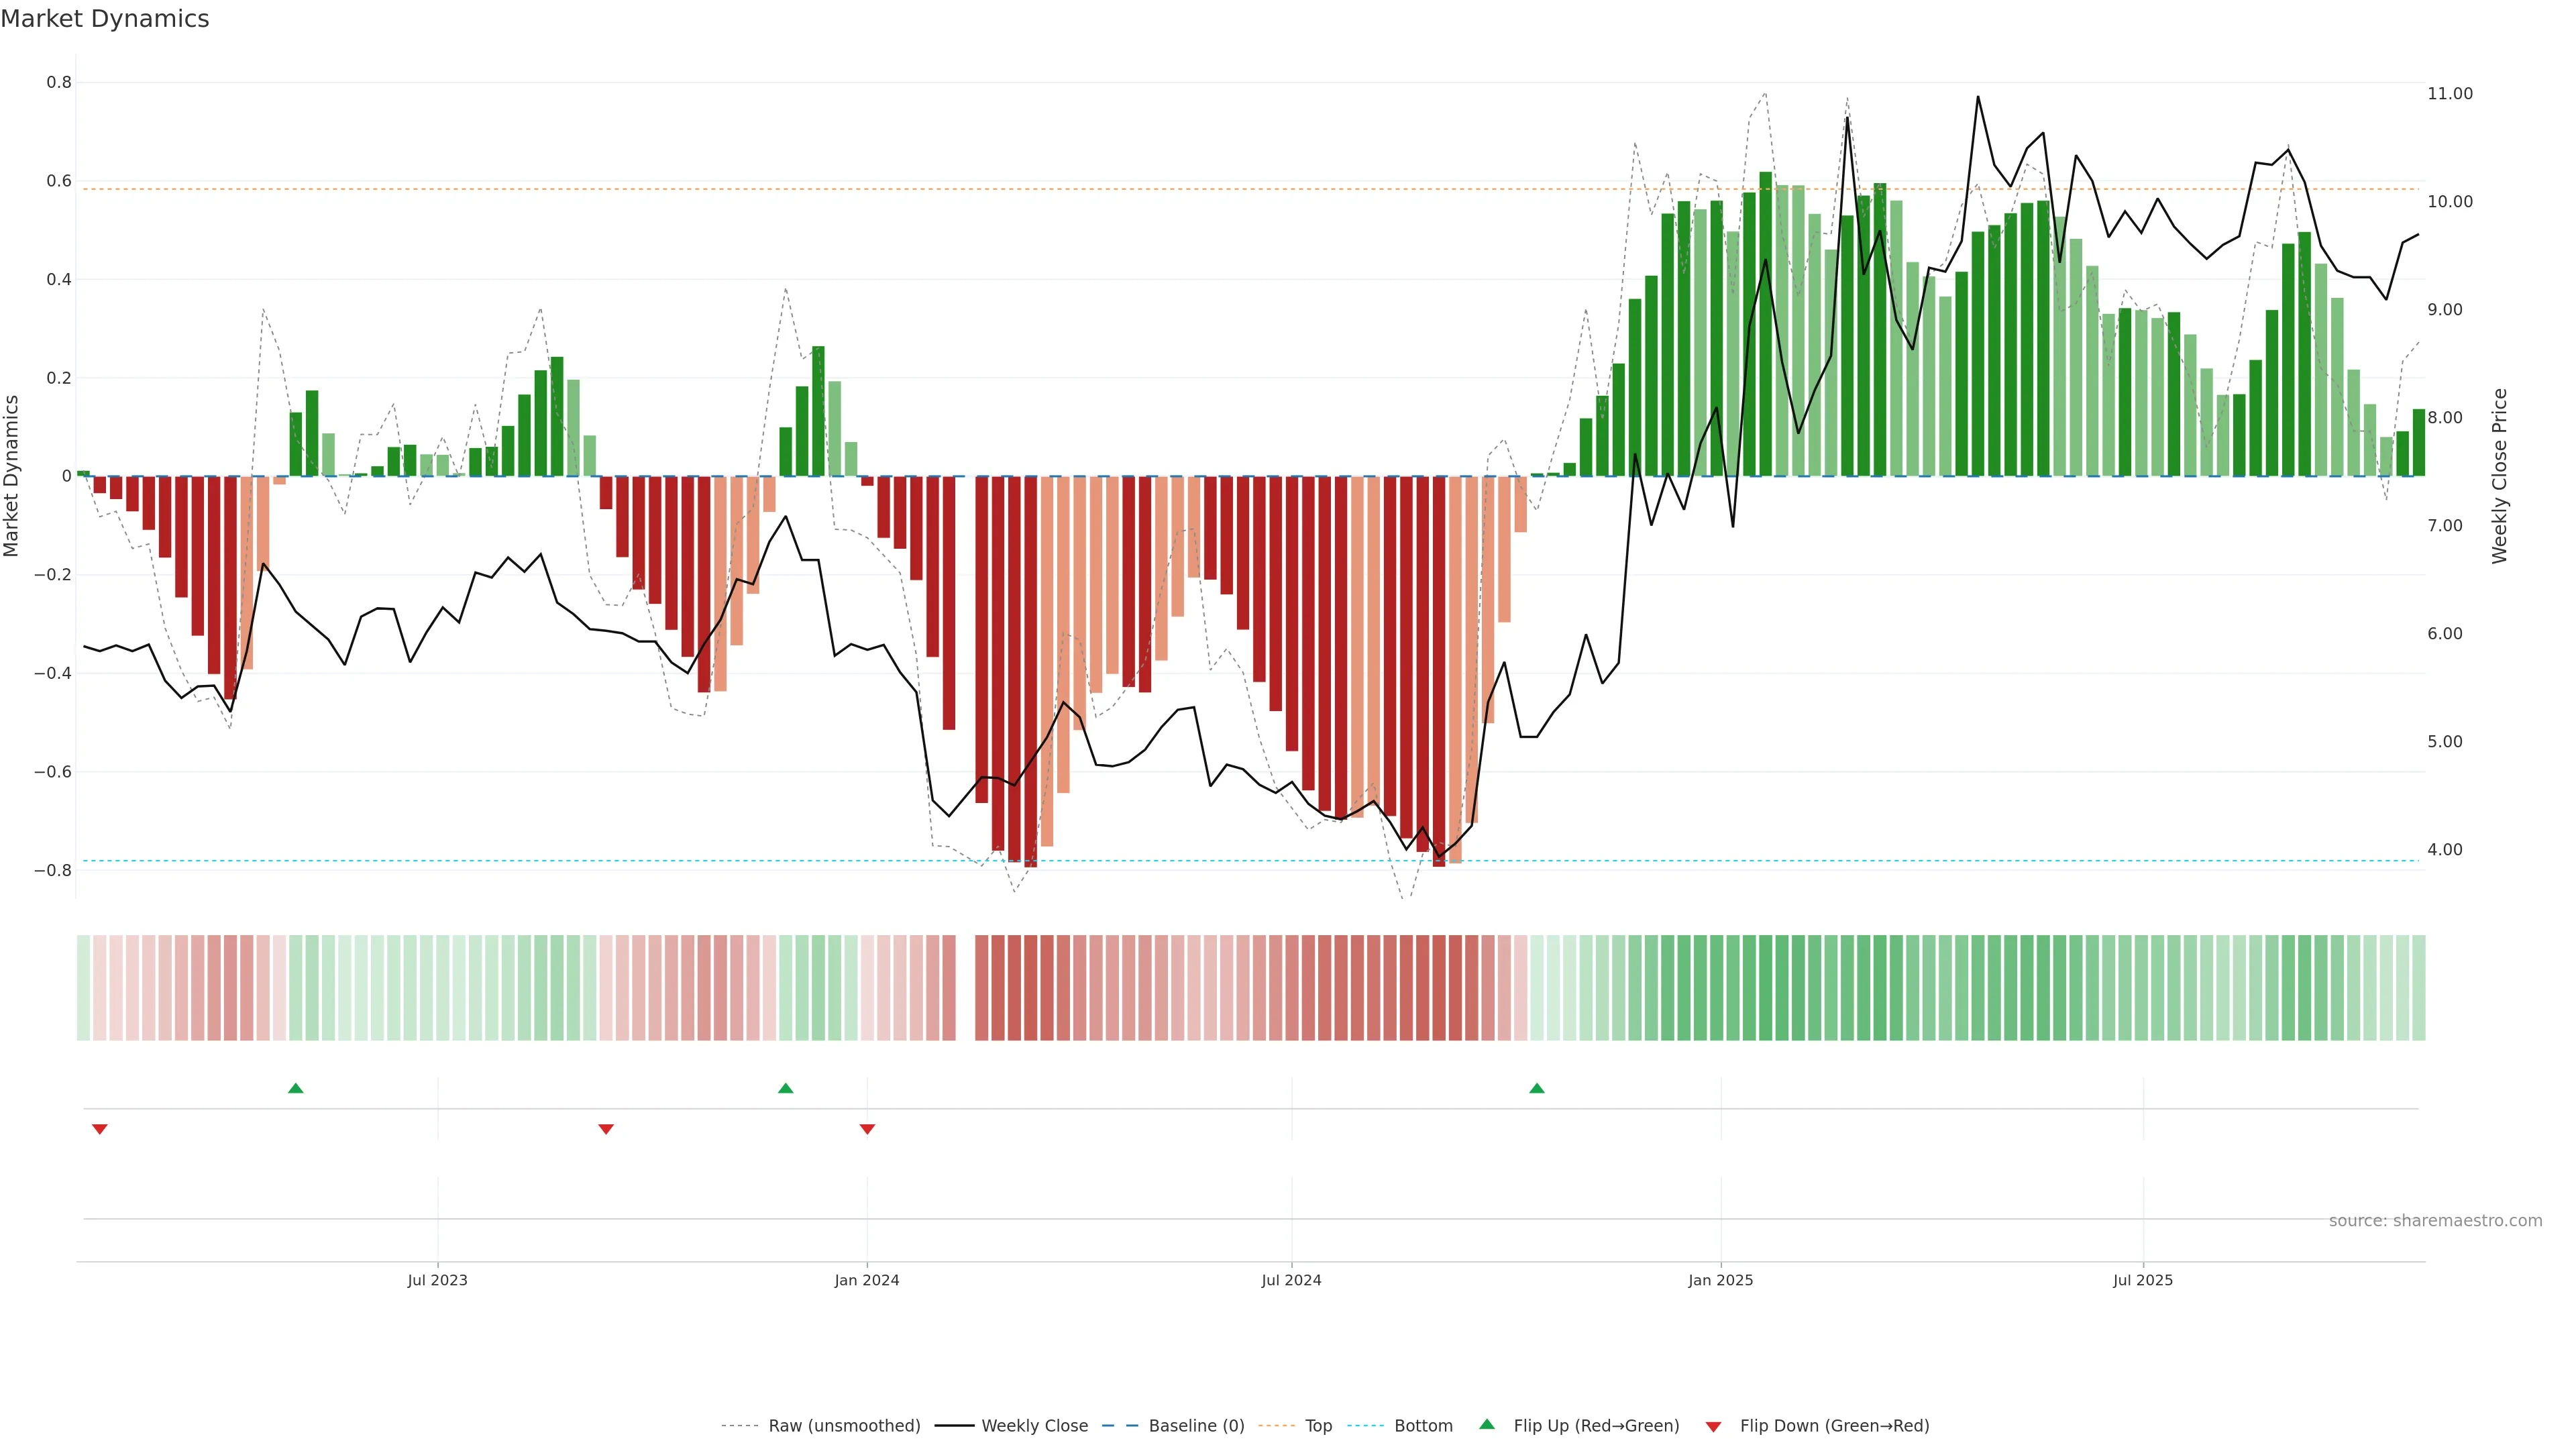Click the 10.00 right axis price label
2576x1449 pixels.
point(2449,202)
